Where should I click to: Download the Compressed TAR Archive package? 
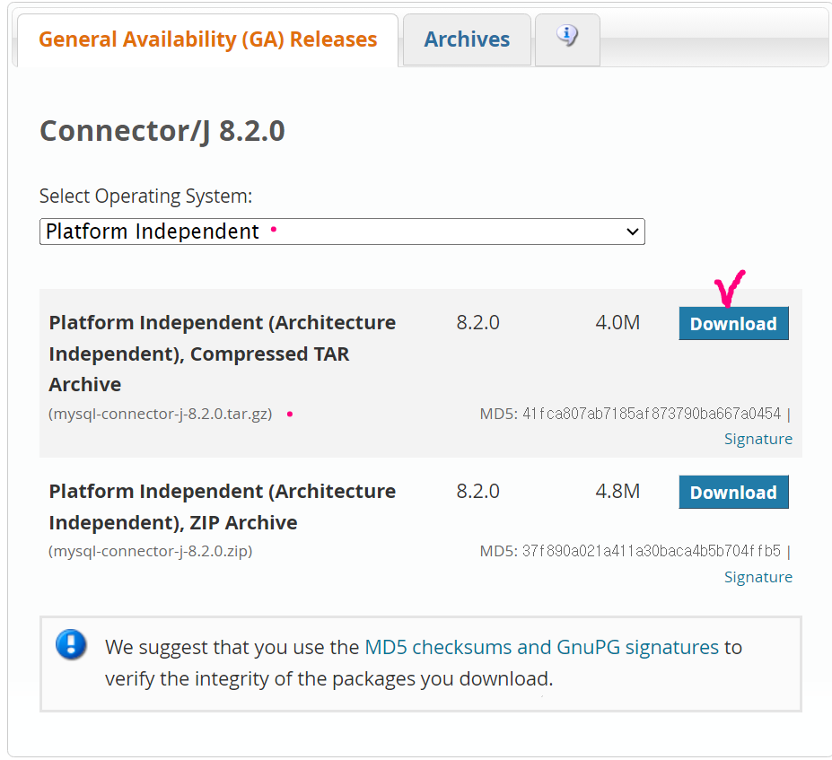click(734, 324)
